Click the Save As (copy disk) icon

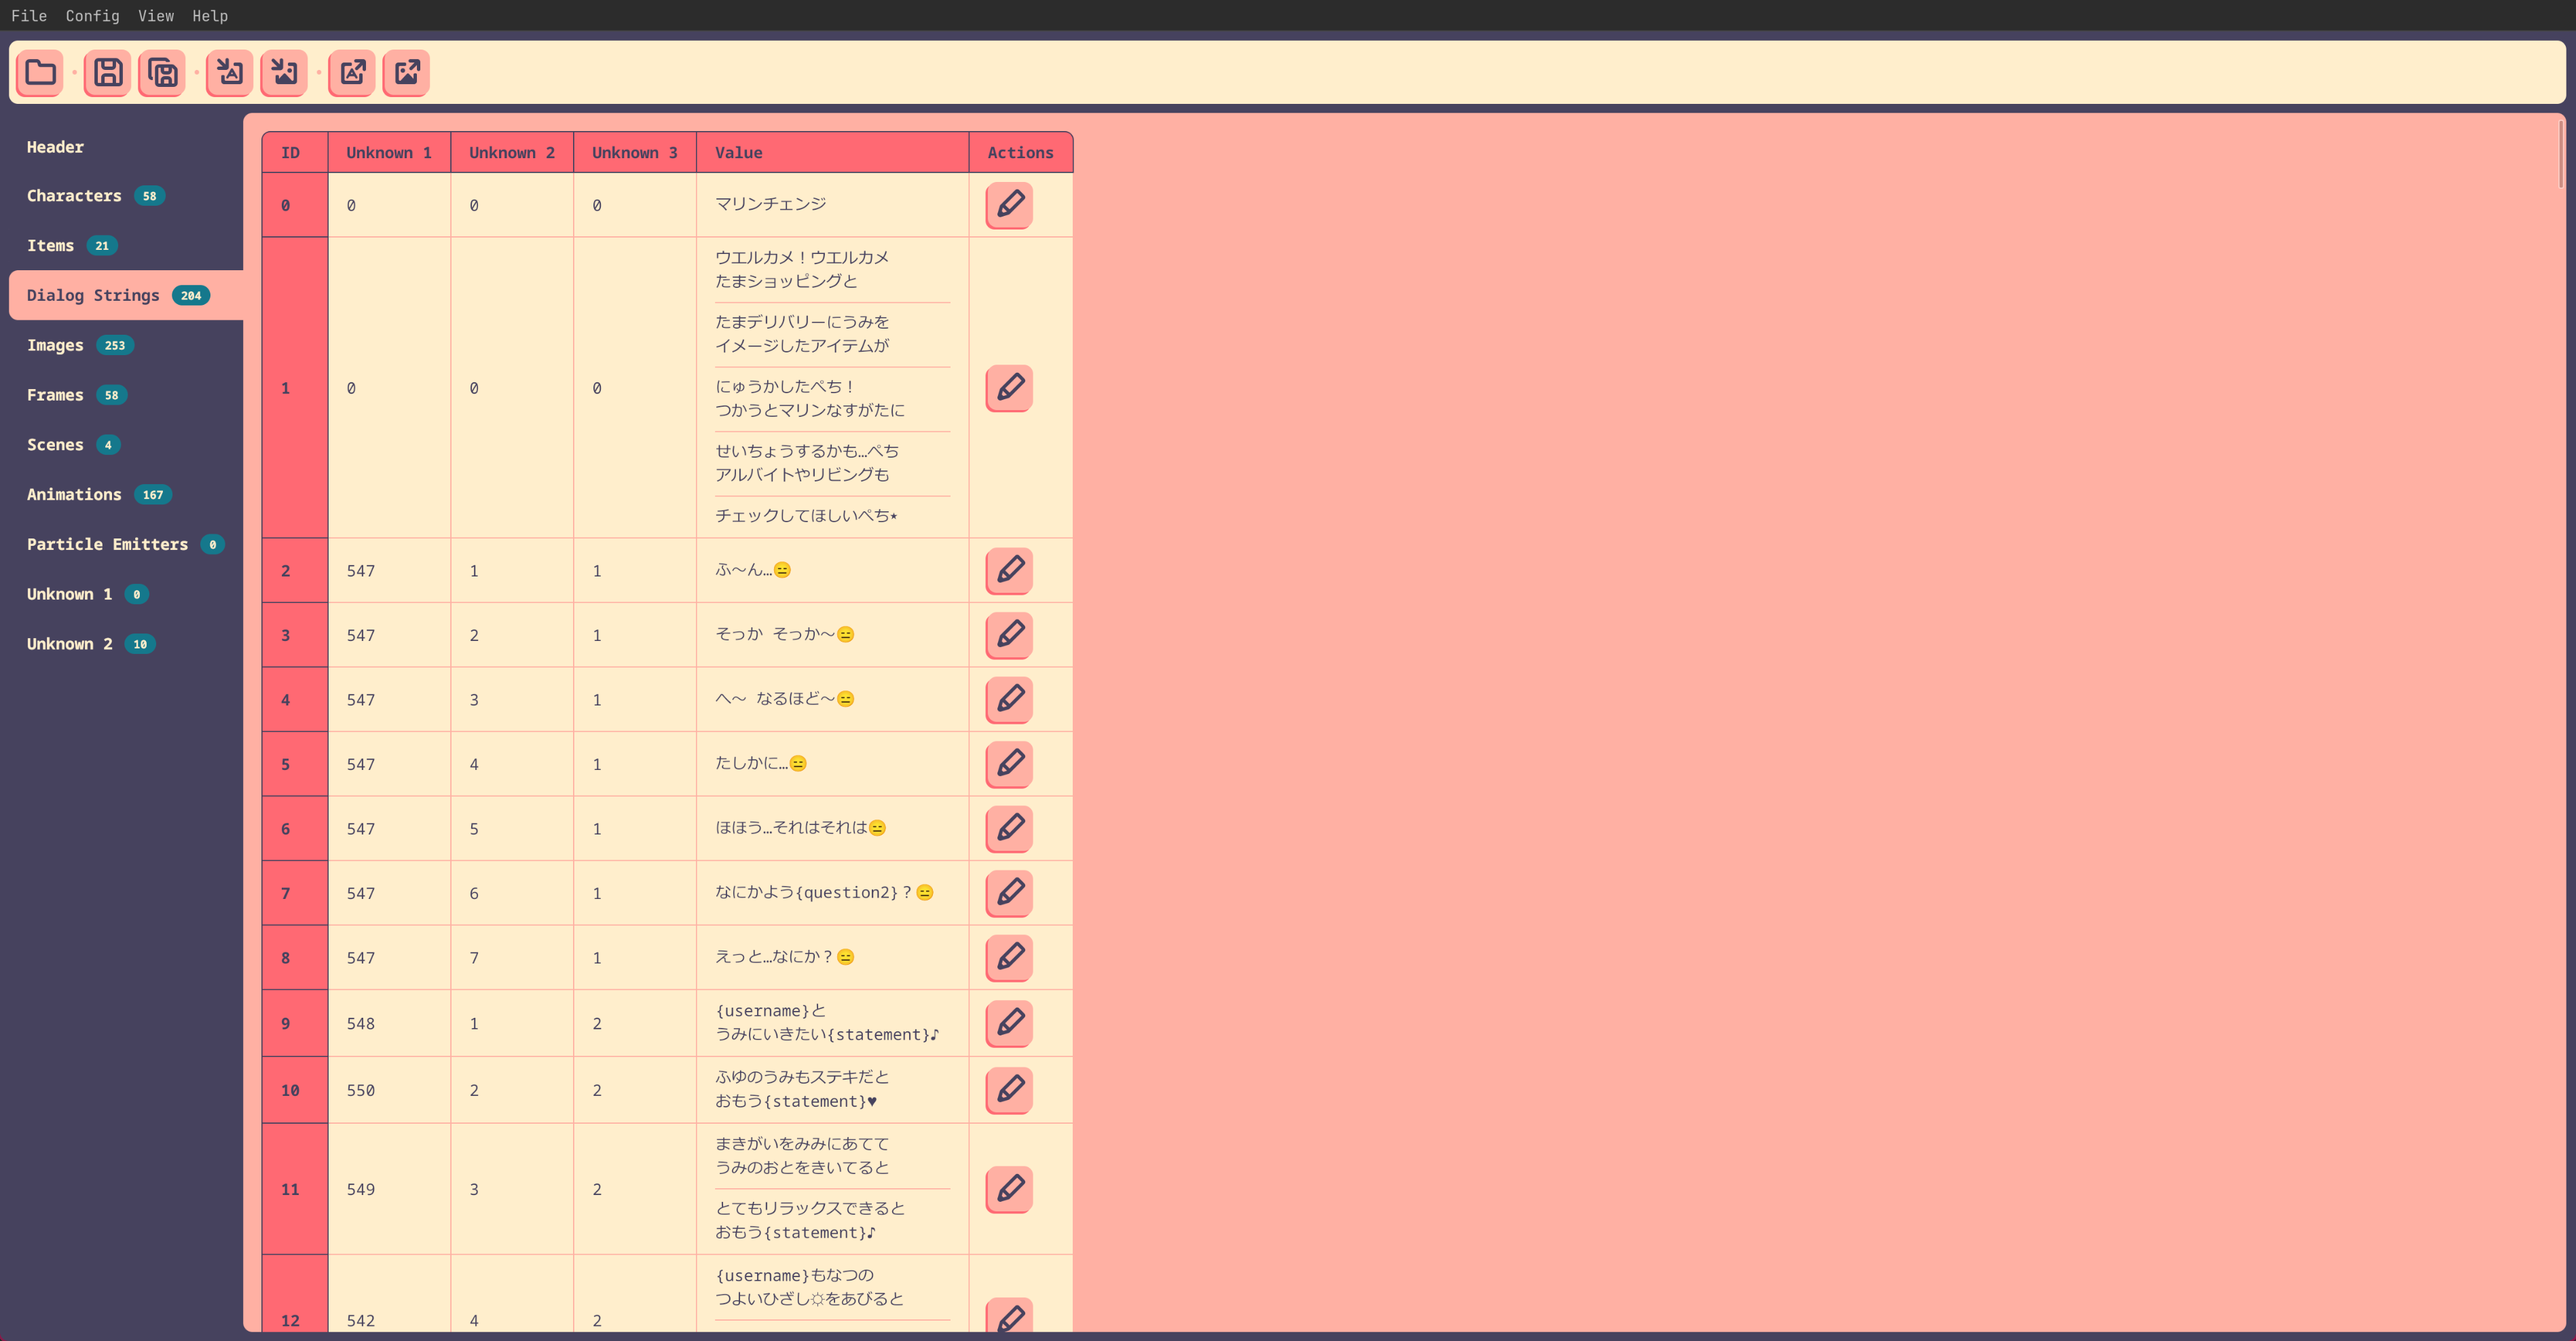tap(162, 72)
